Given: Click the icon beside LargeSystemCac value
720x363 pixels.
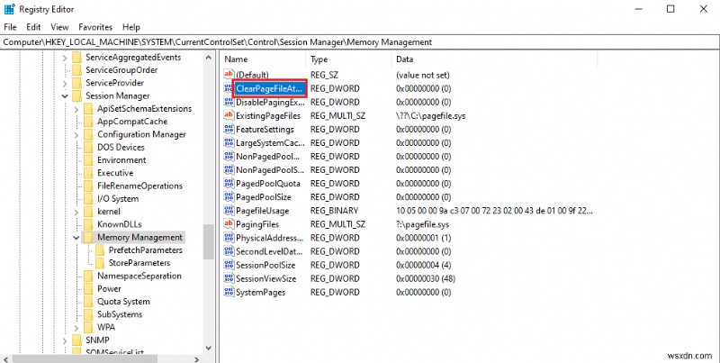Looking at the screenshot, I should pos(229,142).
